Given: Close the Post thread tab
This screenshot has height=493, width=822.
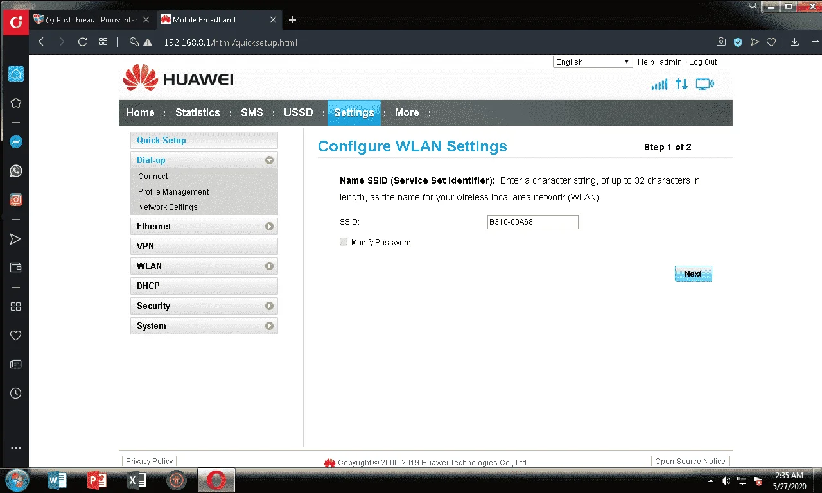Looking at the screenshot, I should coord(146,20).
